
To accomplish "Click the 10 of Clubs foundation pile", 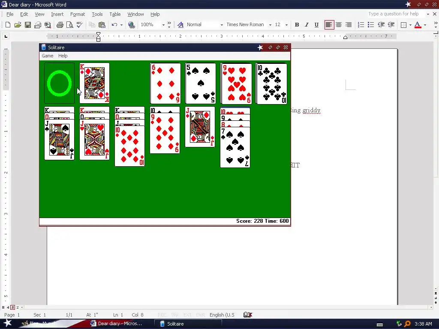I will [271, 84].
